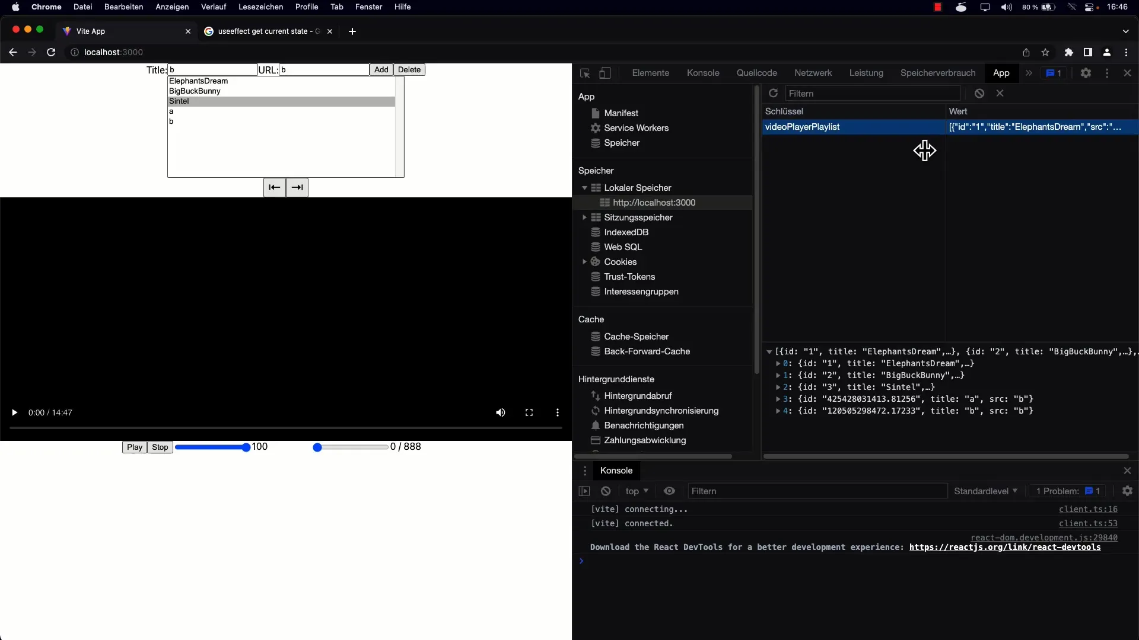Expand the Sitzungsspeicher tree node
1139x640 pixels.
click(x=584, y=217)
